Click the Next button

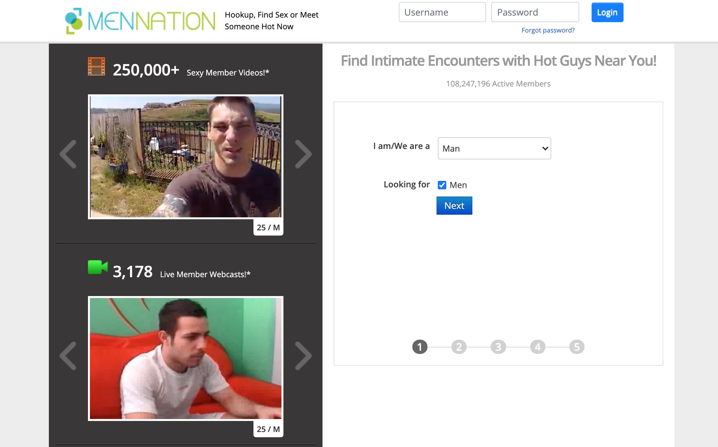click(x=454, y=206)
